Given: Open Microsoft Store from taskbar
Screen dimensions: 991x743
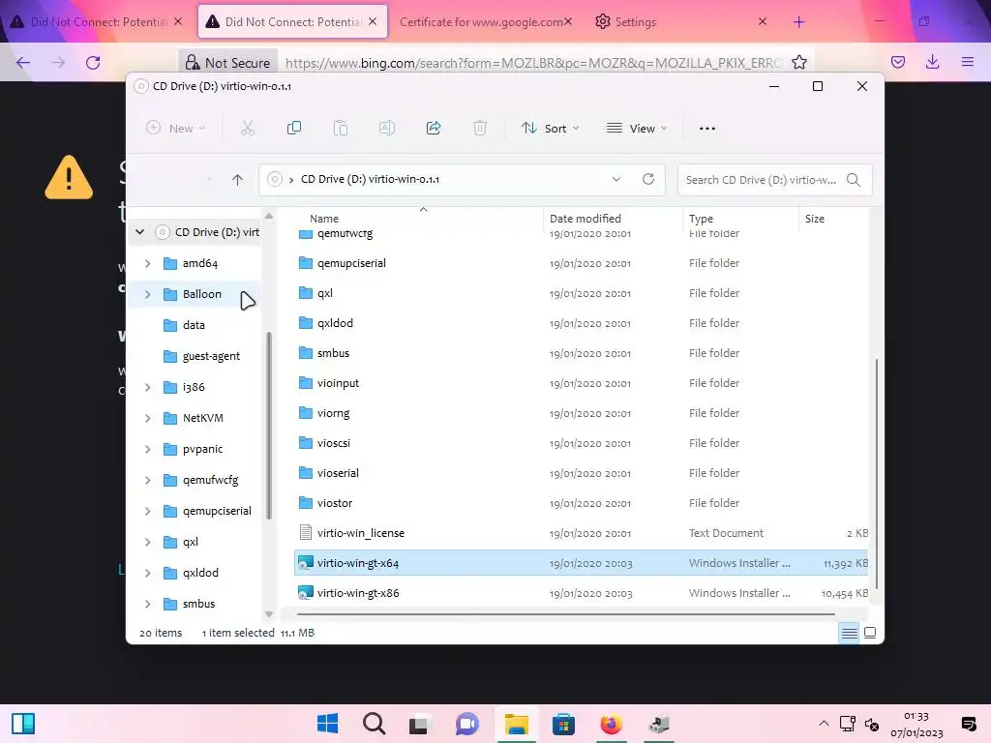Looking at the screenshot, I should (x=563, y=724).
